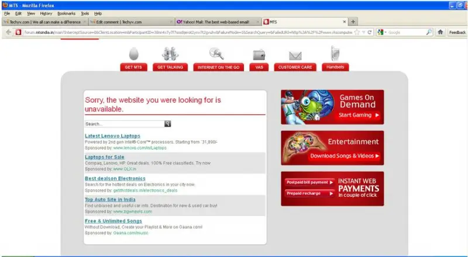Visit the www.zigwheels.com sponsor link
Viewport: 468px width, 257px height.
[x=133, y=211]
